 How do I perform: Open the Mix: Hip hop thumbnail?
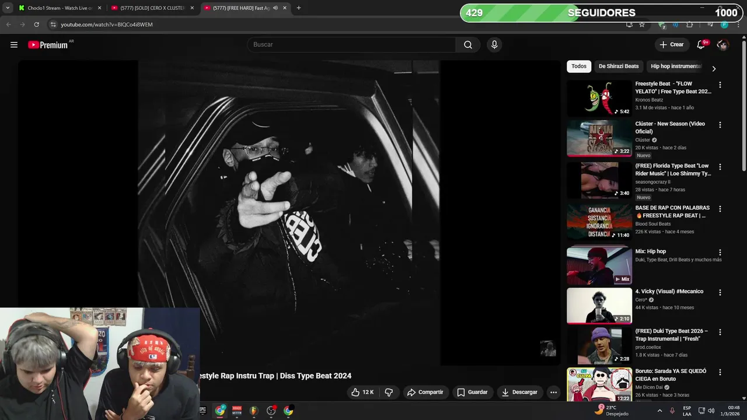[x=599, y=265]
